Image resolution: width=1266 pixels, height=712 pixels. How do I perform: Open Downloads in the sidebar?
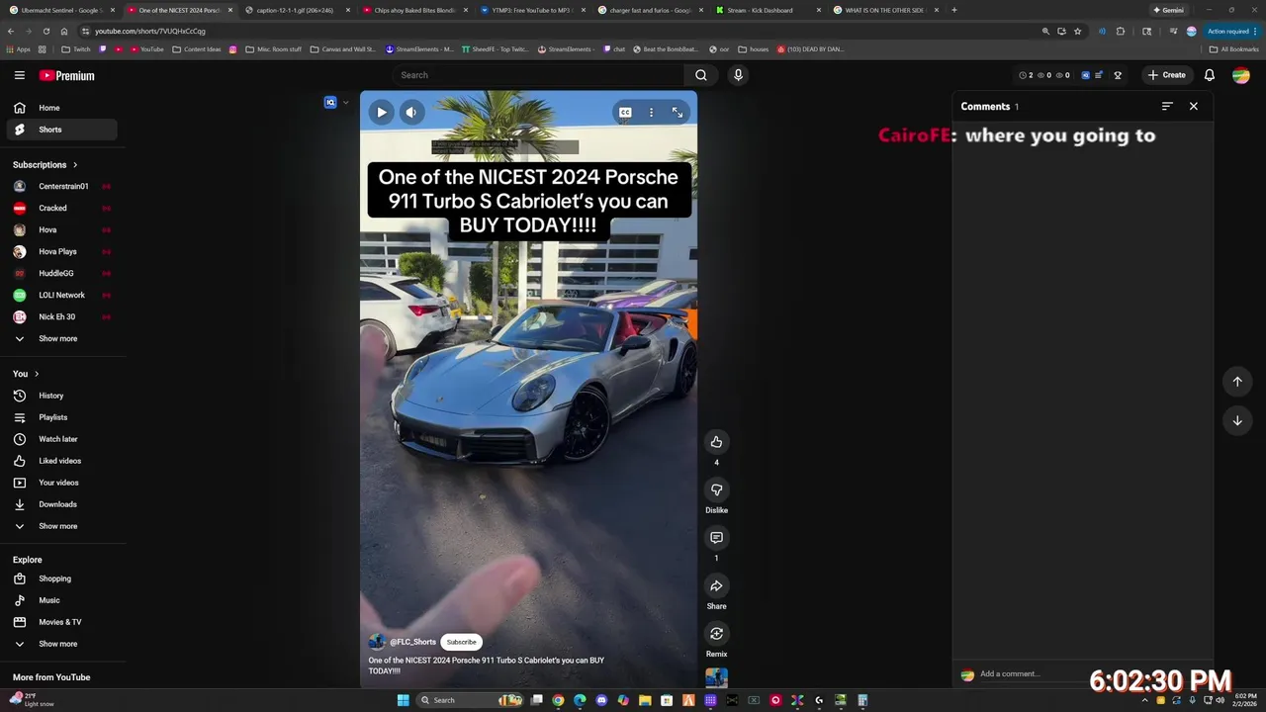coord(62,504)
